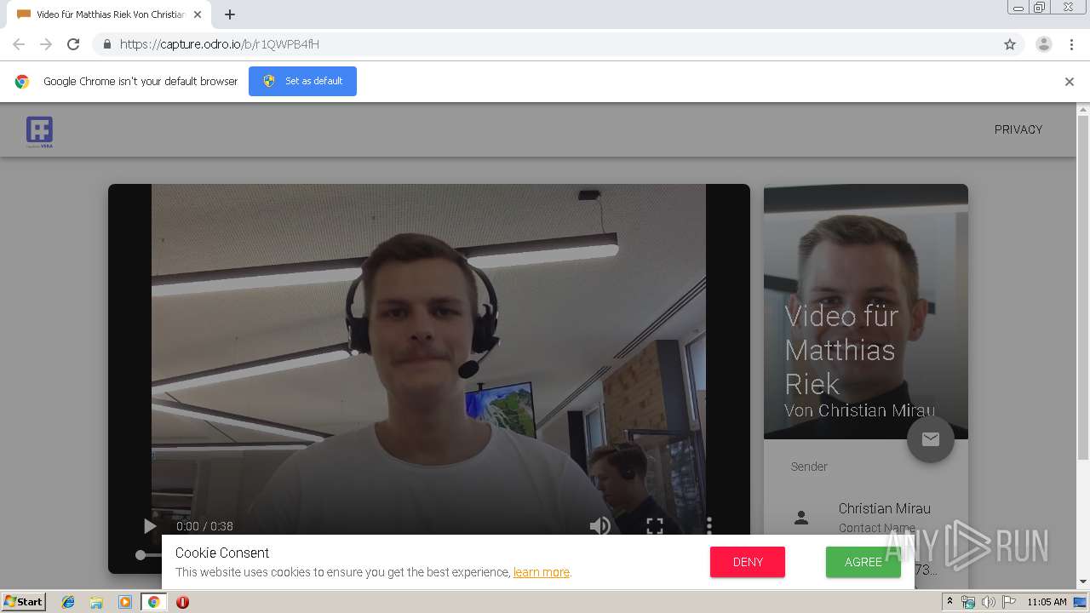Open the Opera taskbar icon
Image resolution: width=1090 pixels, height=613 pixels.
(182, 602)
